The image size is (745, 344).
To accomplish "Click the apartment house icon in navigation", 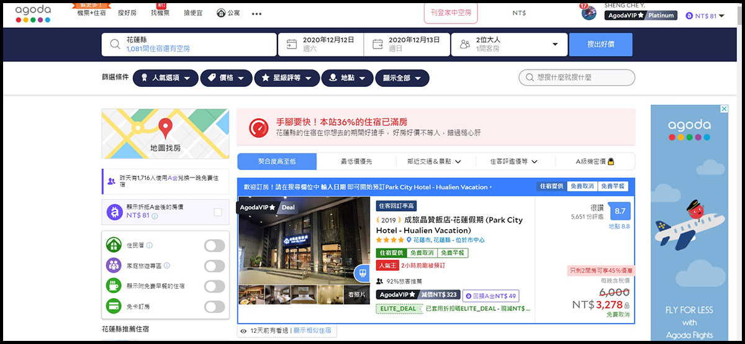I will [x=221, y=13].
